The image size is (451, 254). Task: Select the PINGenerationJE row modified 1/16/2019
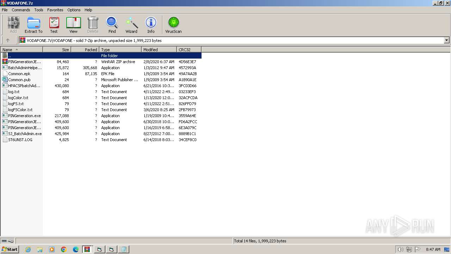point(101,128)
